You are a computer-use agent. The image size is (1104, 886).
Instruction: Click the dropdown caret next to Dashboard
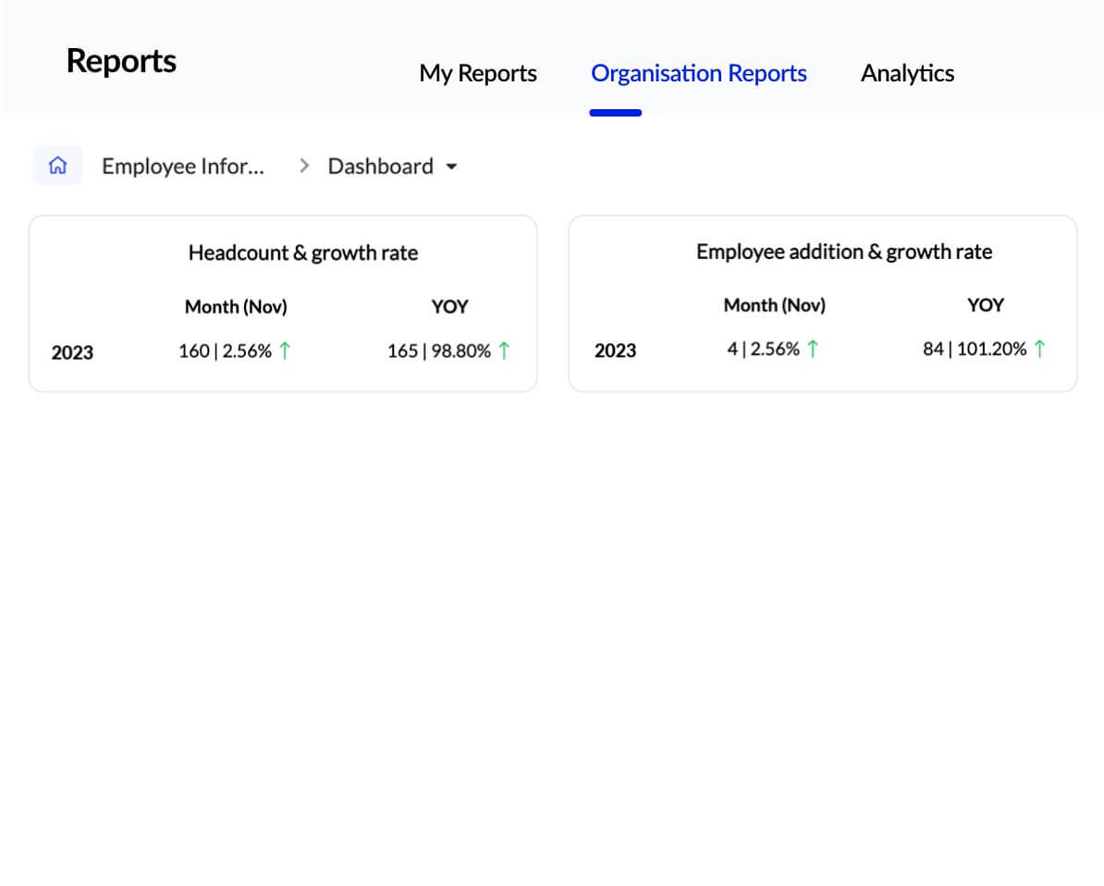coord(451,167)
